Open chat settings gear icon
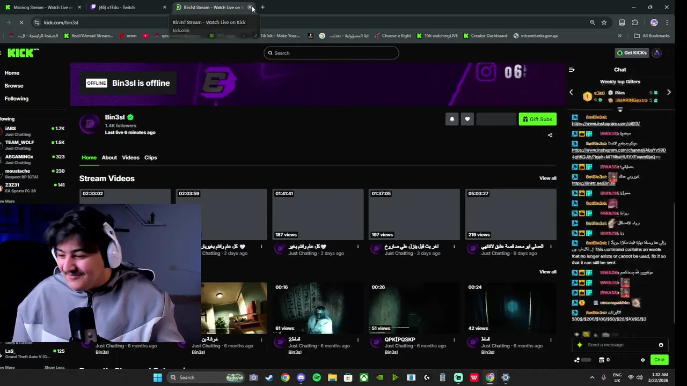 (x=642, y=360)
